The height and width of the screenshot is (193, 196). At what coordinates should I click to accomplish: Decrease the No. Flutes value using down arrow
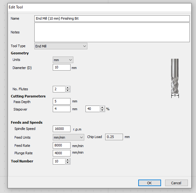tap(68, 91)
